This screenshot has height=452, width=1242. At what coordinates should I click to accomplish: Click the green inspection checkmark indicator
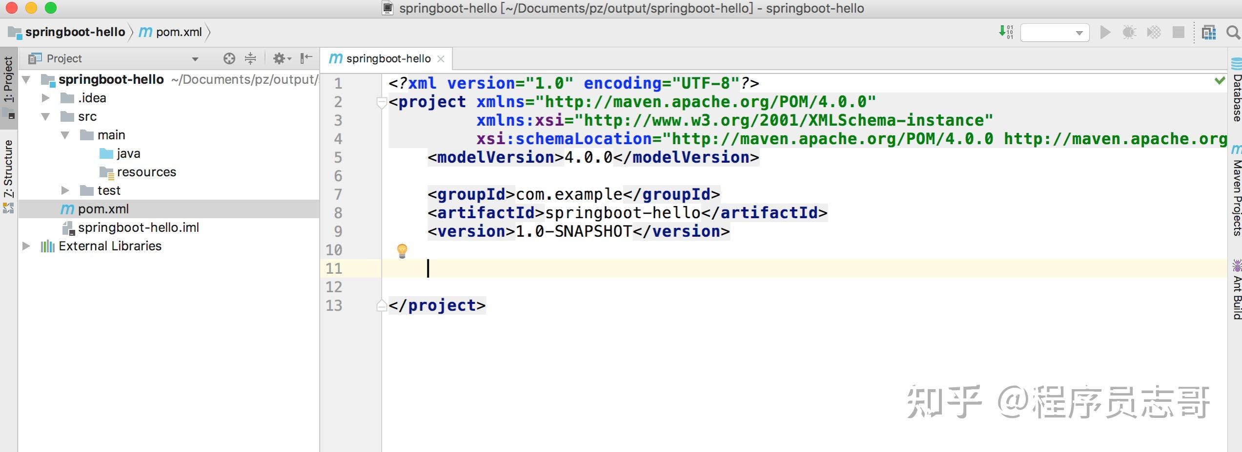1220,80
